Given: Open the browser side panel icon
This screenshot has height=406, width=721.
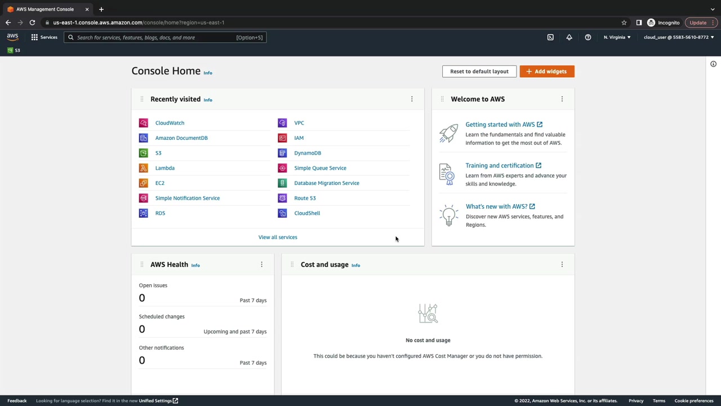Looking at the screenshot, I should point(639,23).
